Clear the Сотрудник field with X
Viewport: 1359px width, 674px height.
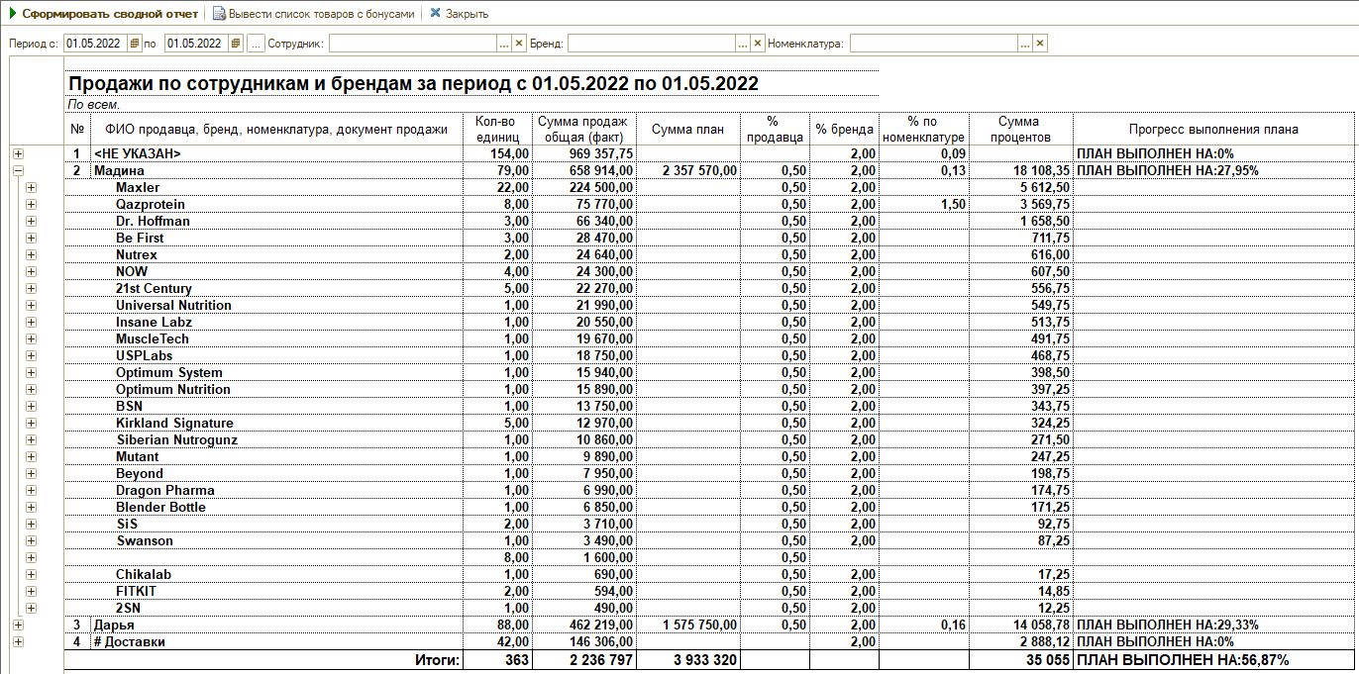518,44
